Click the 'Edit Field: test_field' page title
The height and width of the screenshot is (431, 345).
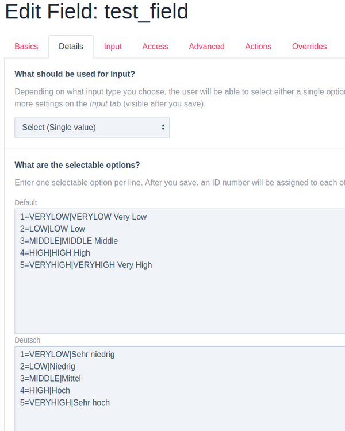click(x=97, y=11)
